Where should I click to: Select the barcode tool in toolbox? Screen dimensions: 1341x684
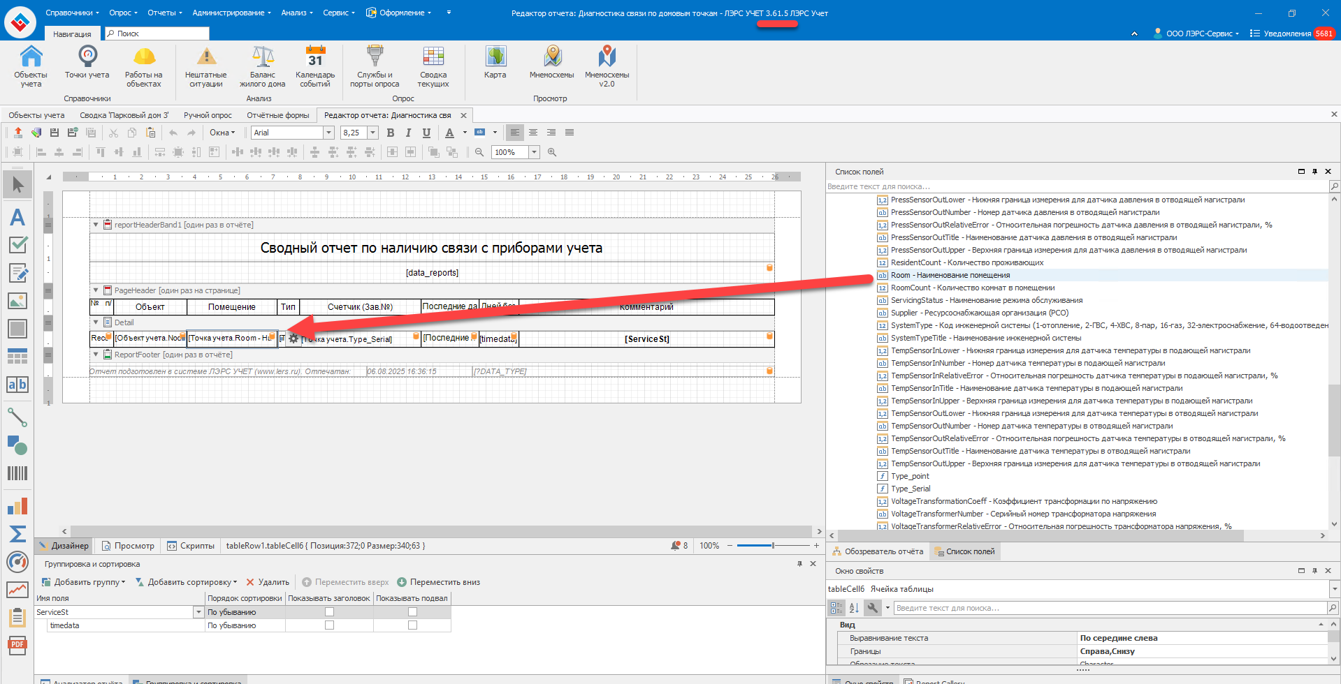[x=17, y=473]
